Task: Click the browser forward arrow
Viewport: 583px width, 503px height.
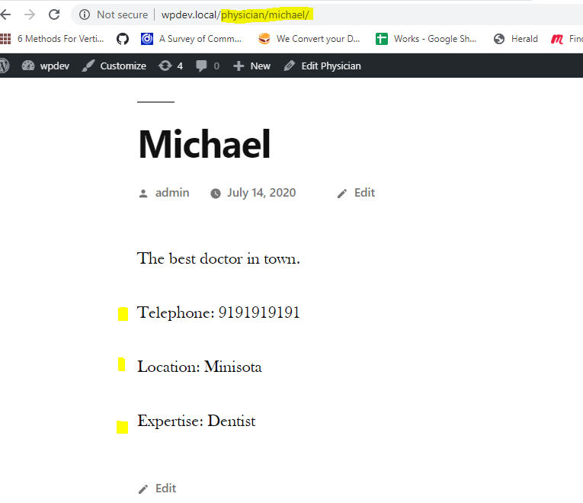Action: [x=30, y=14]
